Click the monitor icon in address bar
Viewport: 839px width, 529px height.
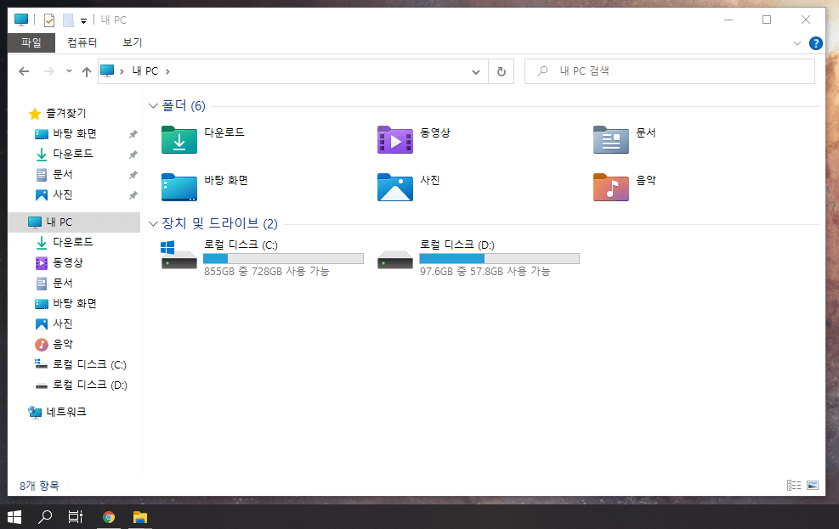108,71
